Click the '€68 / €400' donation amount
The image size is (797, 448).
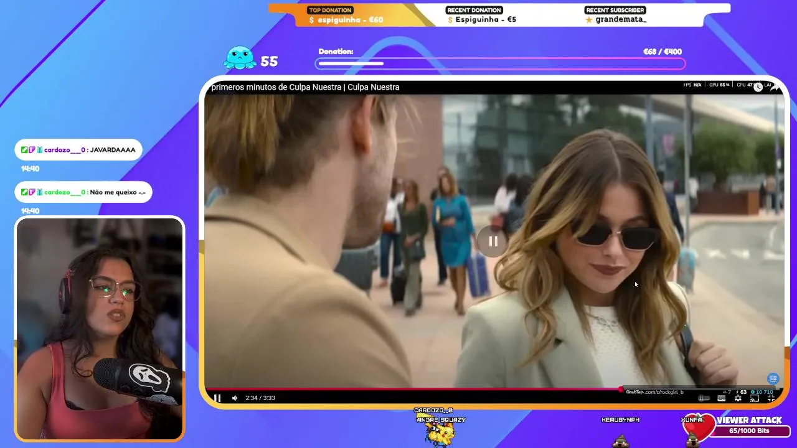[x=663, y=52]
